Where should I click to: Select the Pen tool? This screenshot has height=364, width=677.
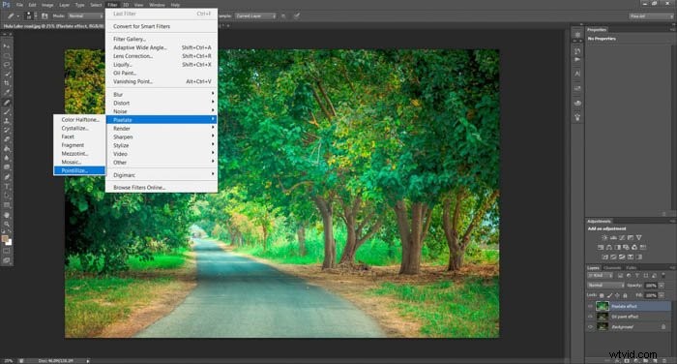coord(7,177)
